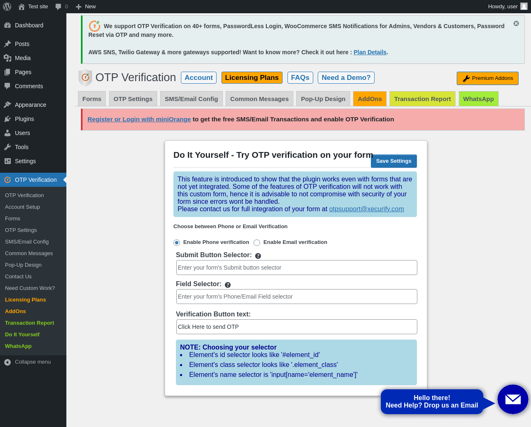Click the Media icon in sidebar
Image resolution: width=531 pixels, height=427 pixels.
tap(7, 58)
